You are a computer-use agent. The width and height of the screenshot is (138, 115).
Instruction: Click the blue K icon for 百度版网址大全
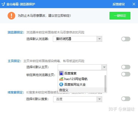(61, 84)
